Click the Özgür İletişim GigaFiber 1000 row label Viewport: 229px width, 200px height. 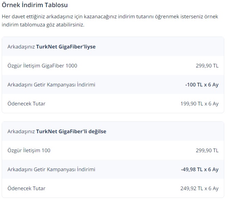click(x=42, y=66)
